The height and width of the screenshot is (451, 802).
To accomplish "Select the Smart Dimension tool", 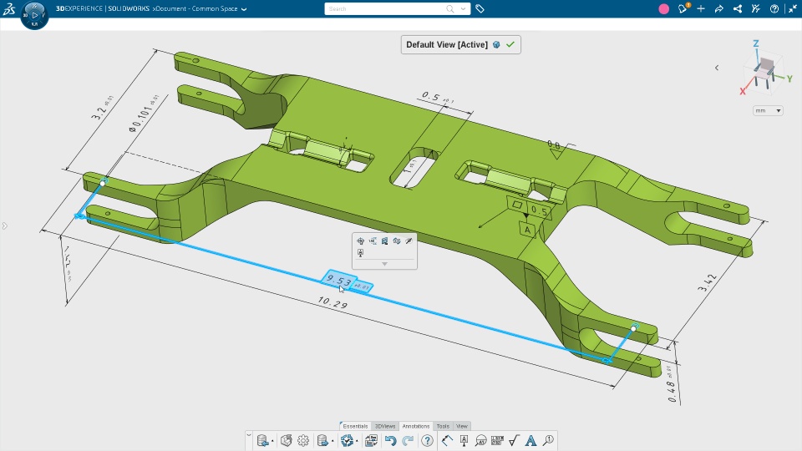I will point(447,441).
